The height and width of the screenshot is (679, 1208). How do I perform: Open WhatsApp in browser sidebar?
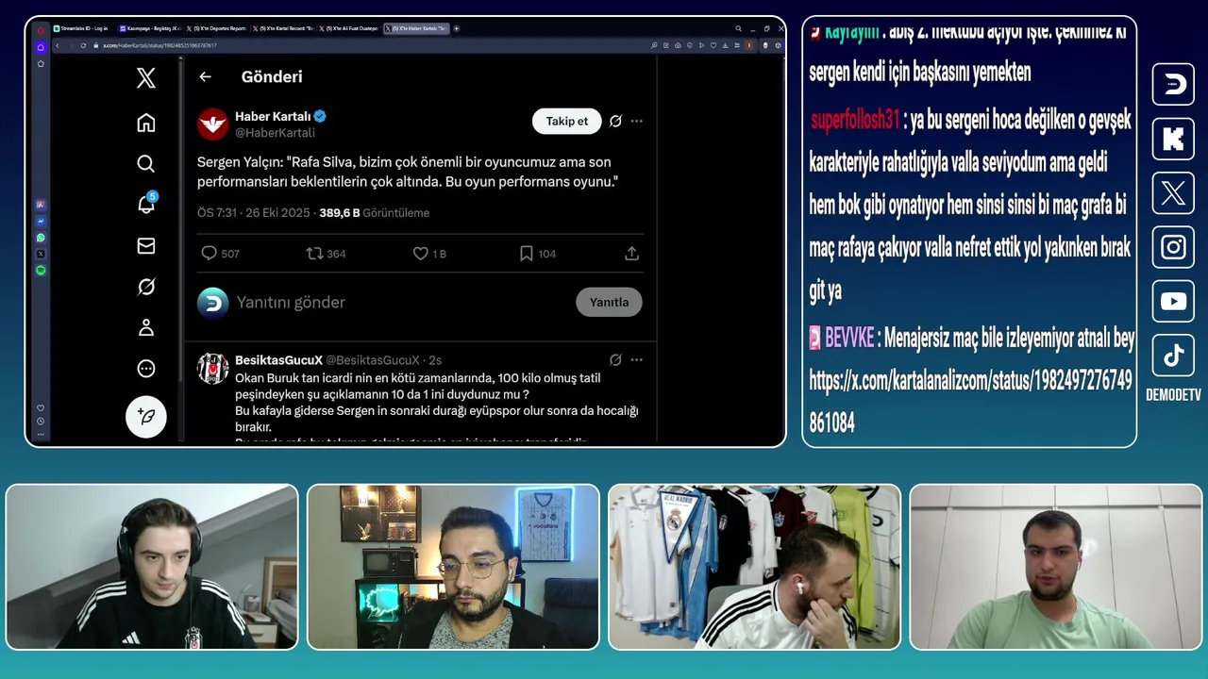tap(41, 238)
